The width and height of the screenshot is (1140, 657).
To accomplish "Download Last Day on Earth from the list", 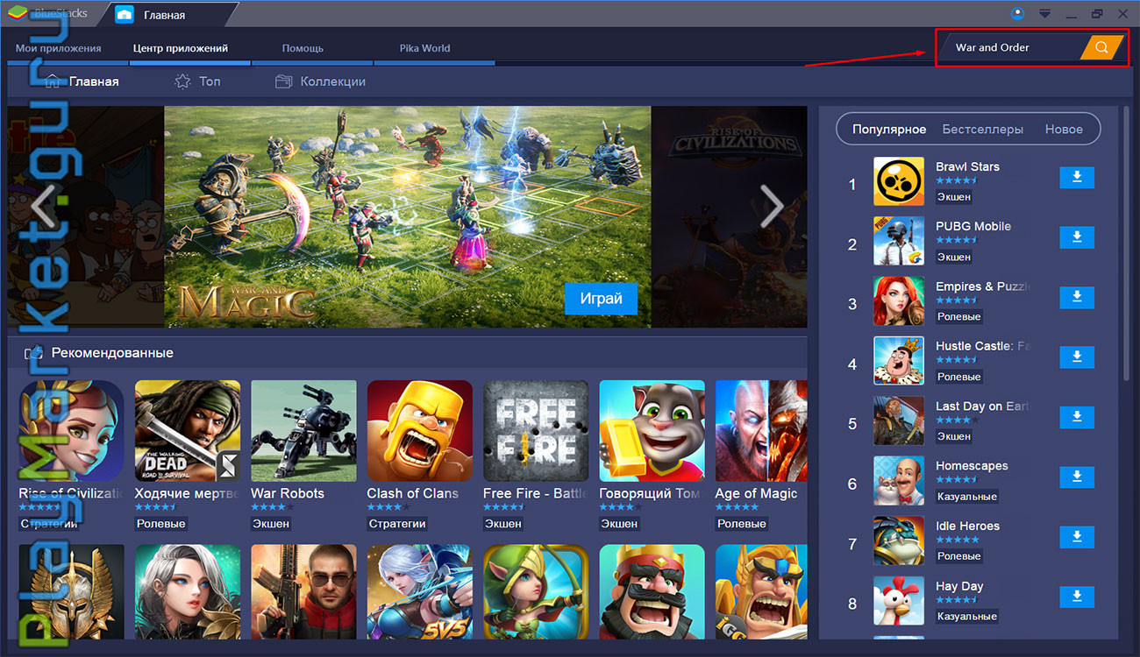I will pos(1077,417).
